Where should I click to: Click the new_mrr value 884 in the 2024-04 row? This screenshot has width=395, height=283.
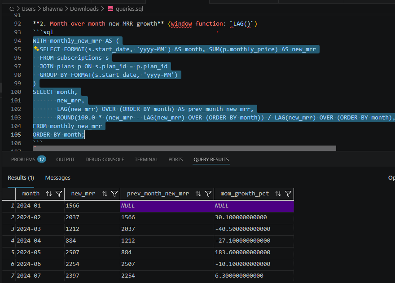92,241
